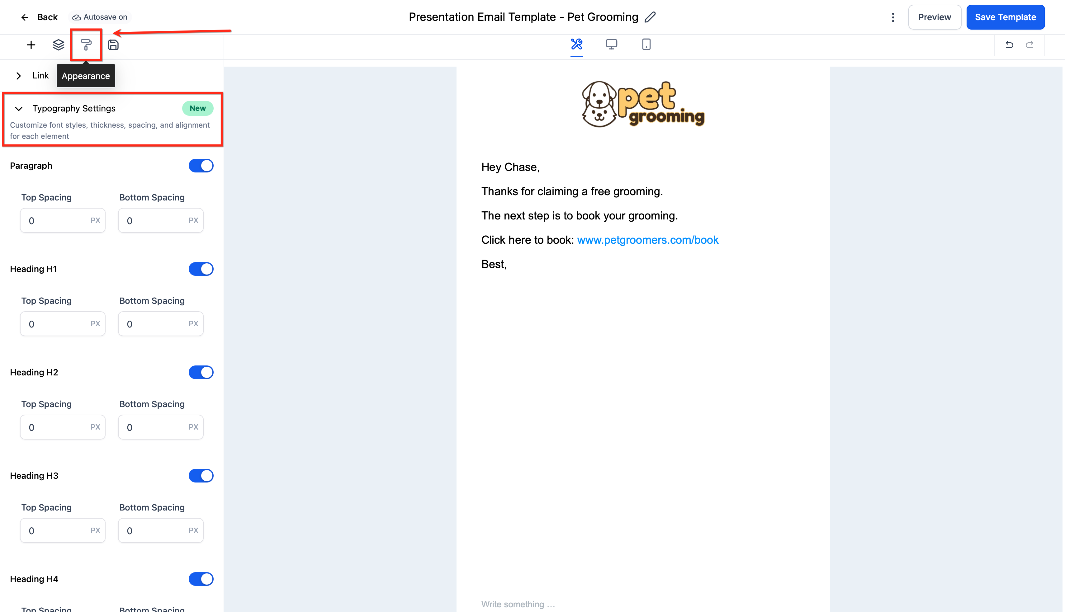This screenshot has height=612, width=1065.
Task: Click the Preview button
Action: 934,17
